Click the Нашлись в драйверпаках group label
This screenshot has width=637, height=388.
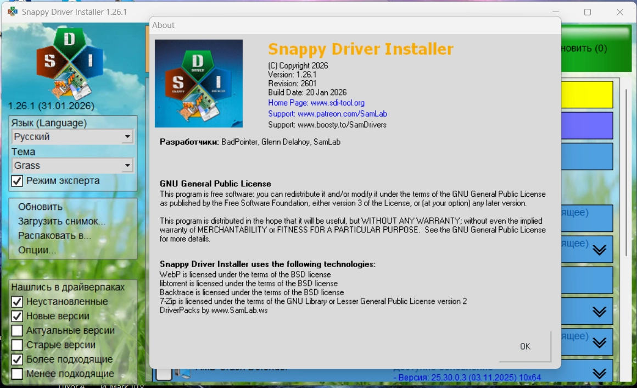(x=68, y=287)
